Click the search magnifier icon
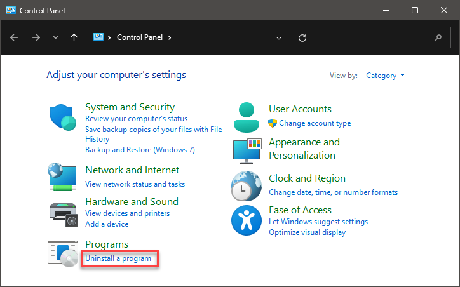 438,37
